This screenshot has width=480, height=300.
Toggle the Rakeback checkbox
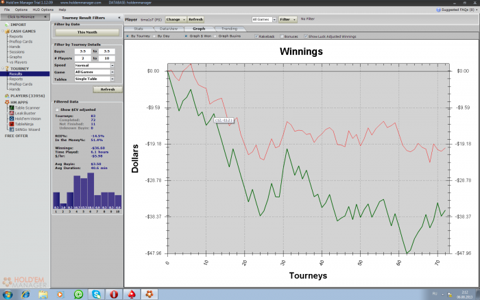[256, 36]
